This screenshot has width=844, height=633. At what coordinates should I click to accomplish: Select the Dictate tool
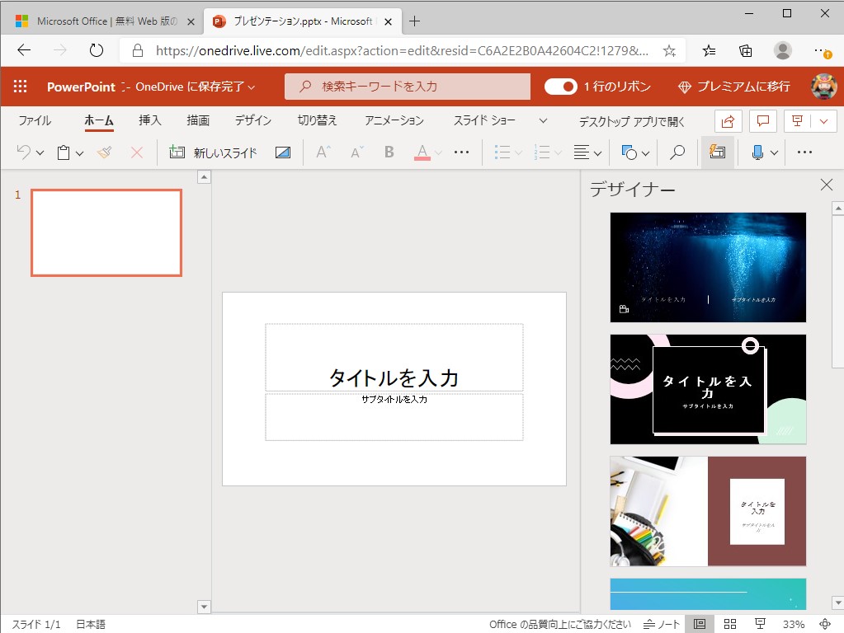pos(757,152)
